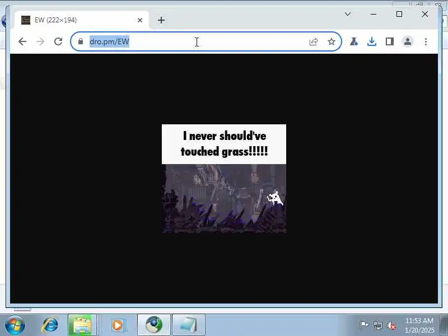Click the touched grass meme image

[x=224, y=179]
